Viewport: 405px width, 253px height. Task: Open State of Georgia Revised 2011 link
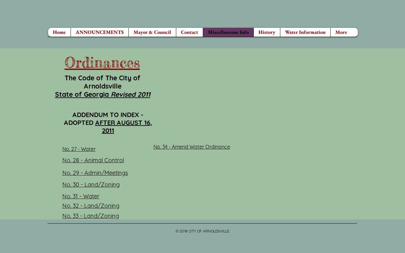pos(103,95)
